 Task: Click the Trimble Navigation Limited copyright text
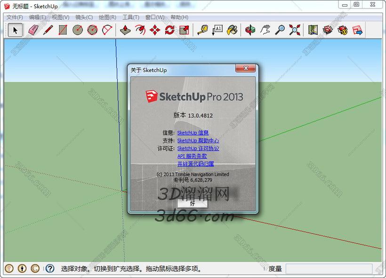(193, 174)
